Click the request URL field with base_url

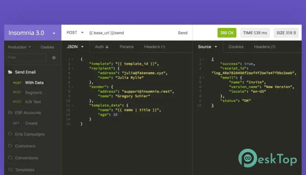pos(107,33)
